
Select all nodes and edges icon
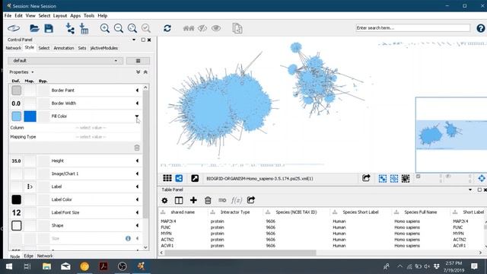(x=383, y=178)
